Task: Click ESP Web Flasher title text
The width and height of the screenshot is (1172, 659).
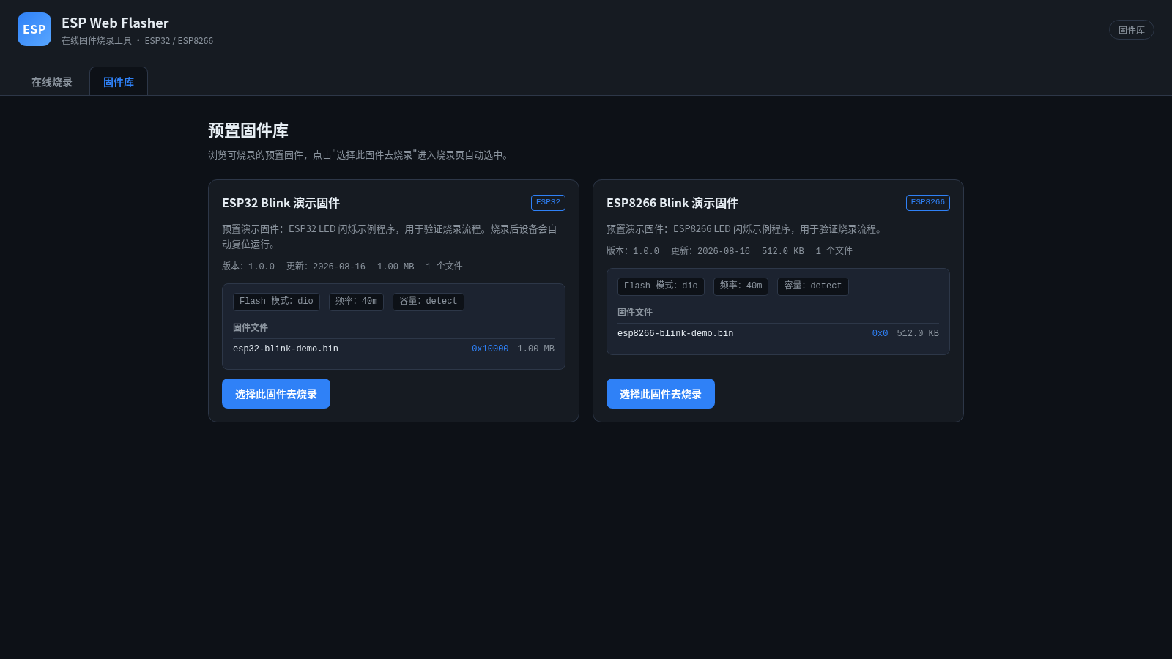Action: point(115,23)
